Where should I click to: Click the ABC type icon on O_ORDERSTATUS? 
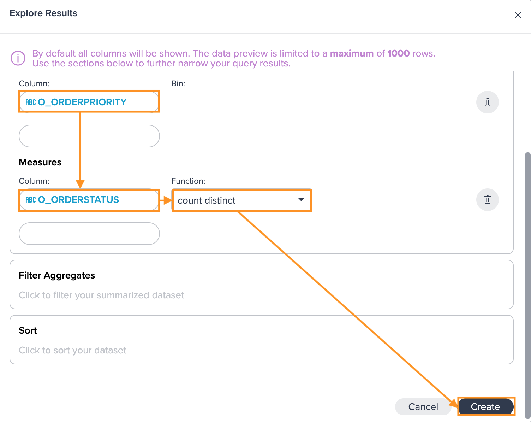(x=31, y=200)
